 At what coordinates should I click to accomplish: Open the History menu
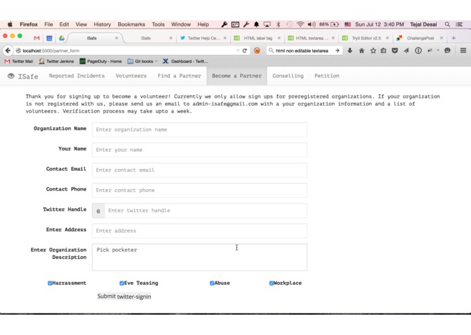coord(102,24)
